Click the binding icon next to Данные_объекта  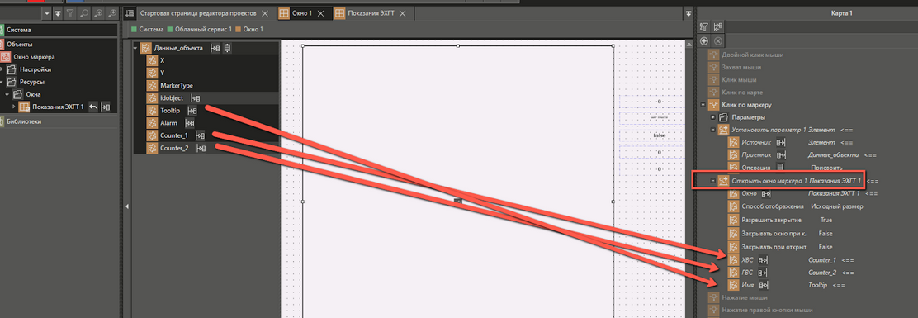pos(215,48)
